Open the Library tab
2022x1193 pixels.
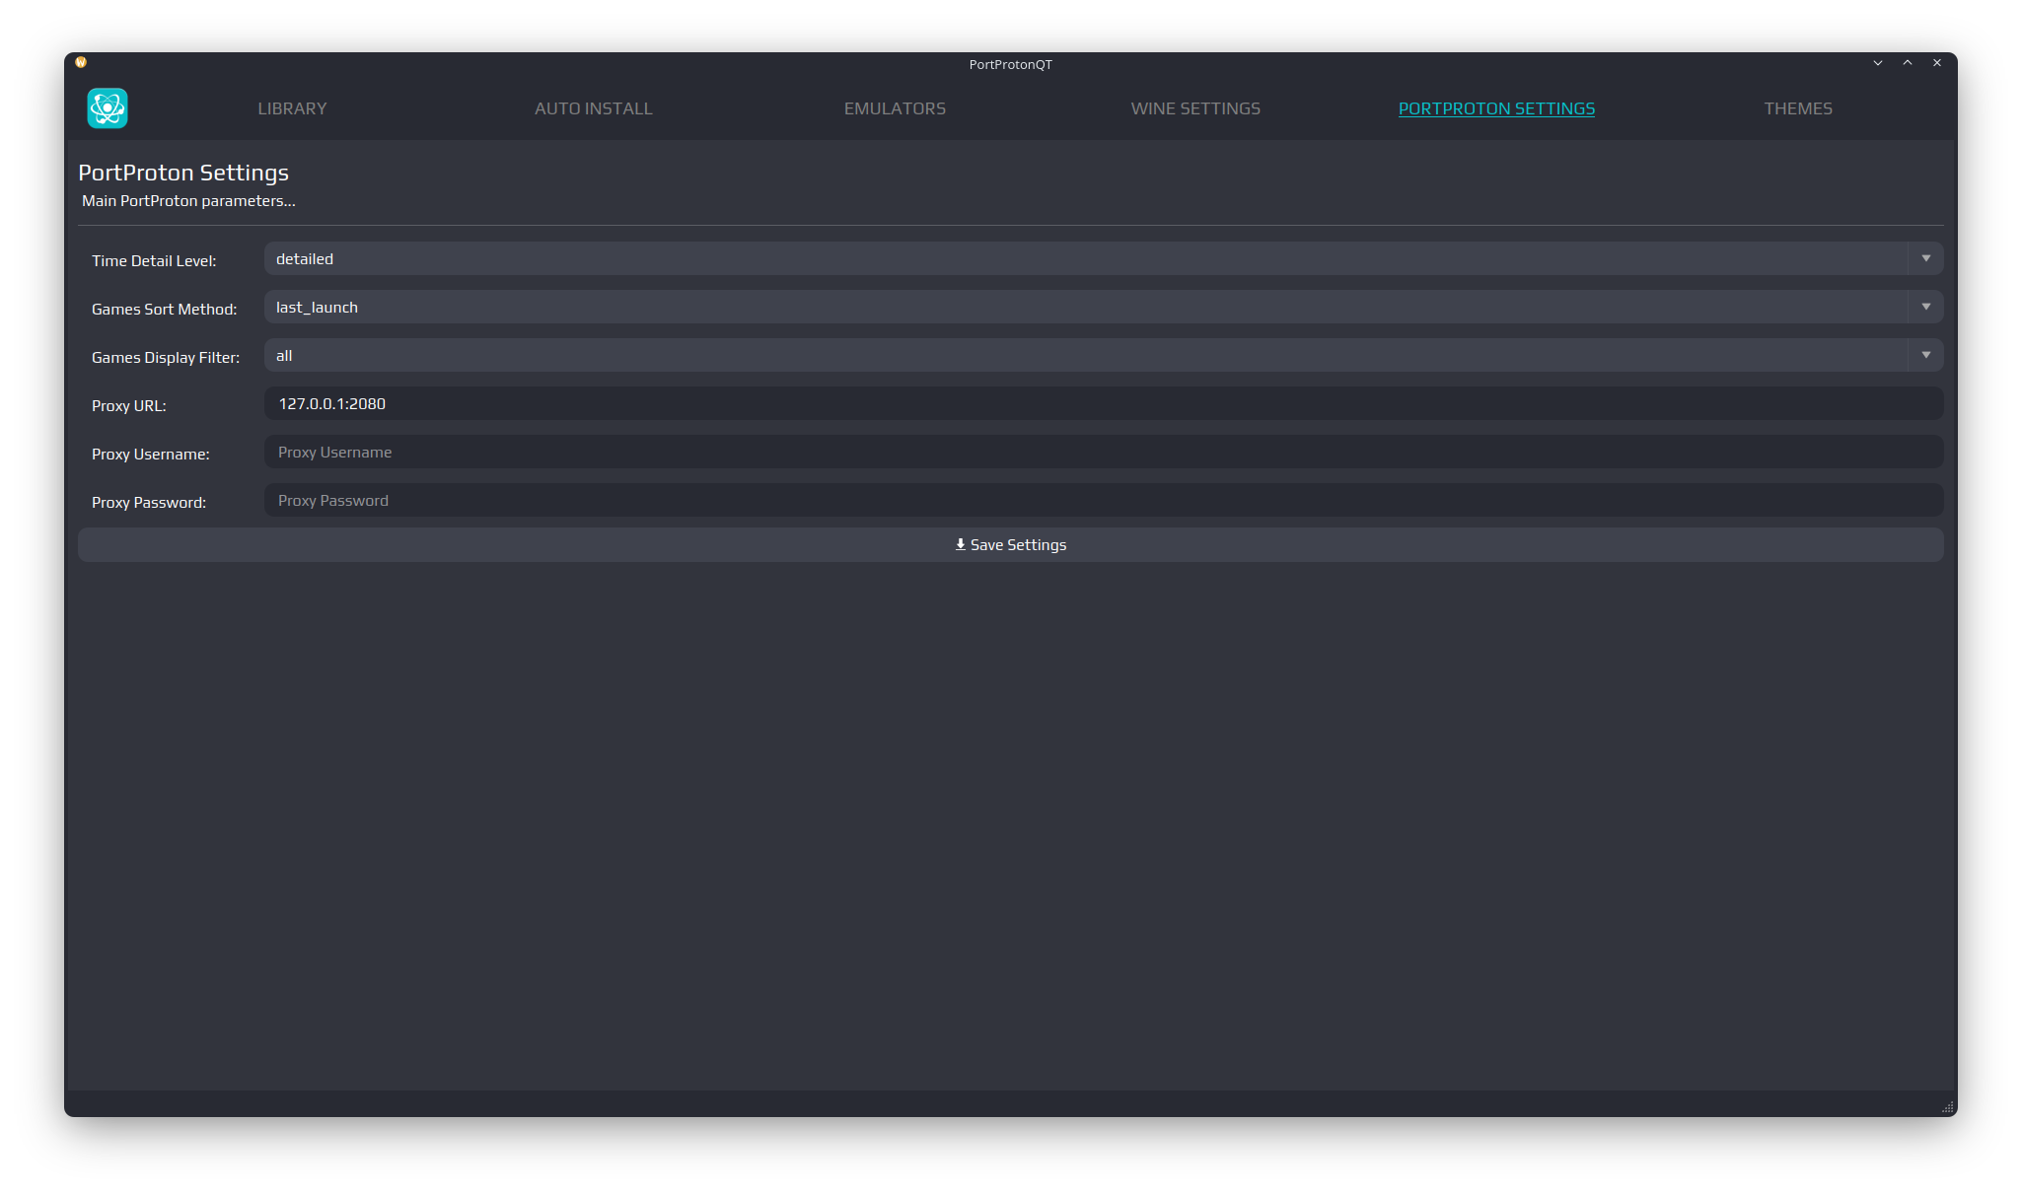tap(292, 108)
